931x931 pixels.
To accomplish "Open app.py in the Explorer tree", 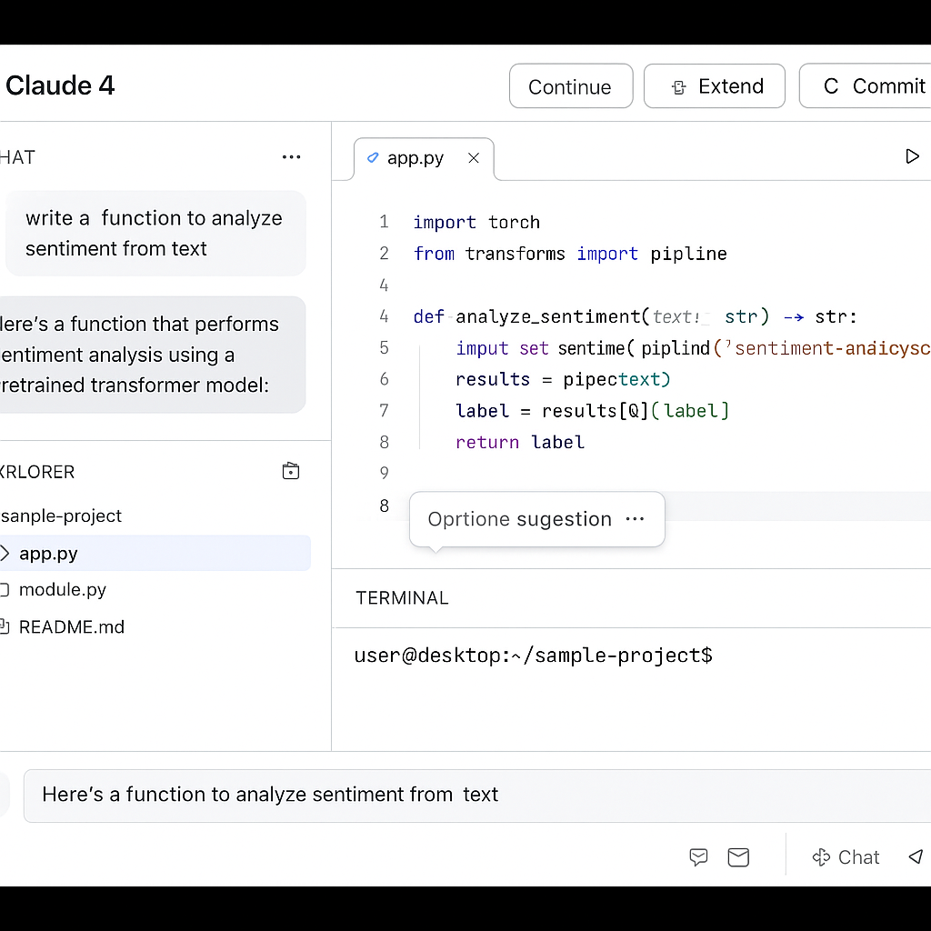I will (x=155, y=554).
